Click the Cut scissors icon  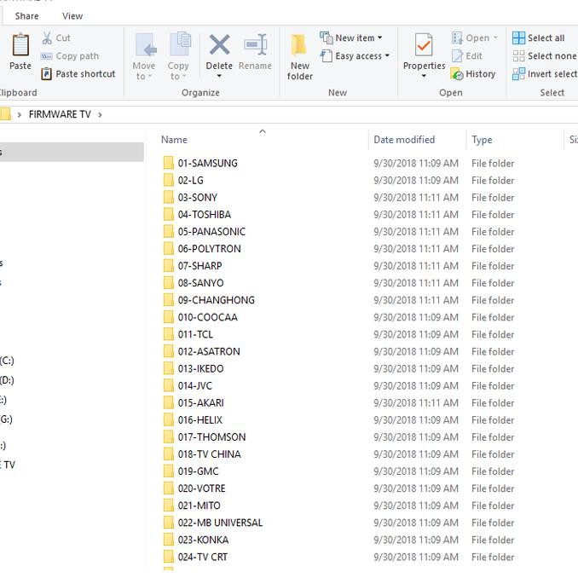coord(47,38)
